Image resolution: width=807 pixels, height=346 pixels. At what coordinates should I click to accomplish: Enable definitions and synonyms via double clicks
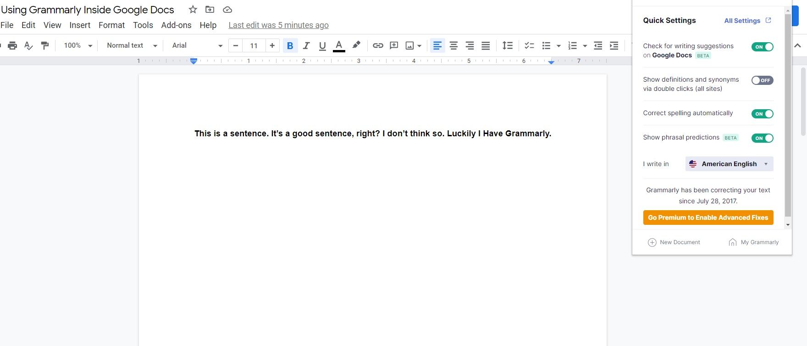click(x=763, y=80)
